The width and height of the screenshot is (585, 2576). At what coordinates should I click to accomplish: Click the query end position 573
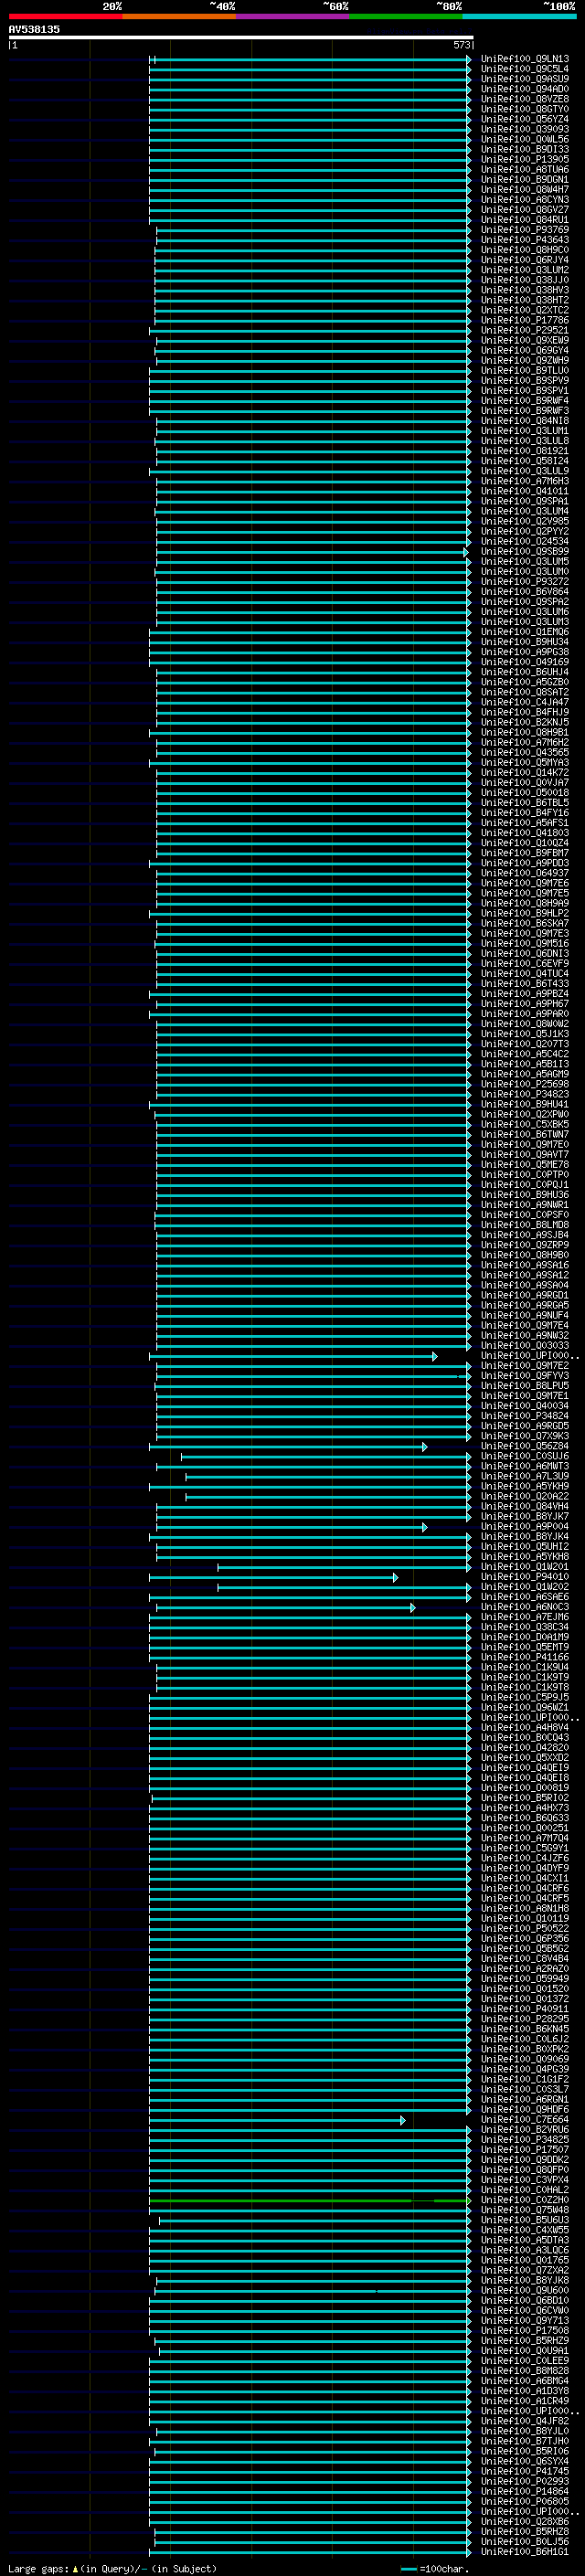461,45
